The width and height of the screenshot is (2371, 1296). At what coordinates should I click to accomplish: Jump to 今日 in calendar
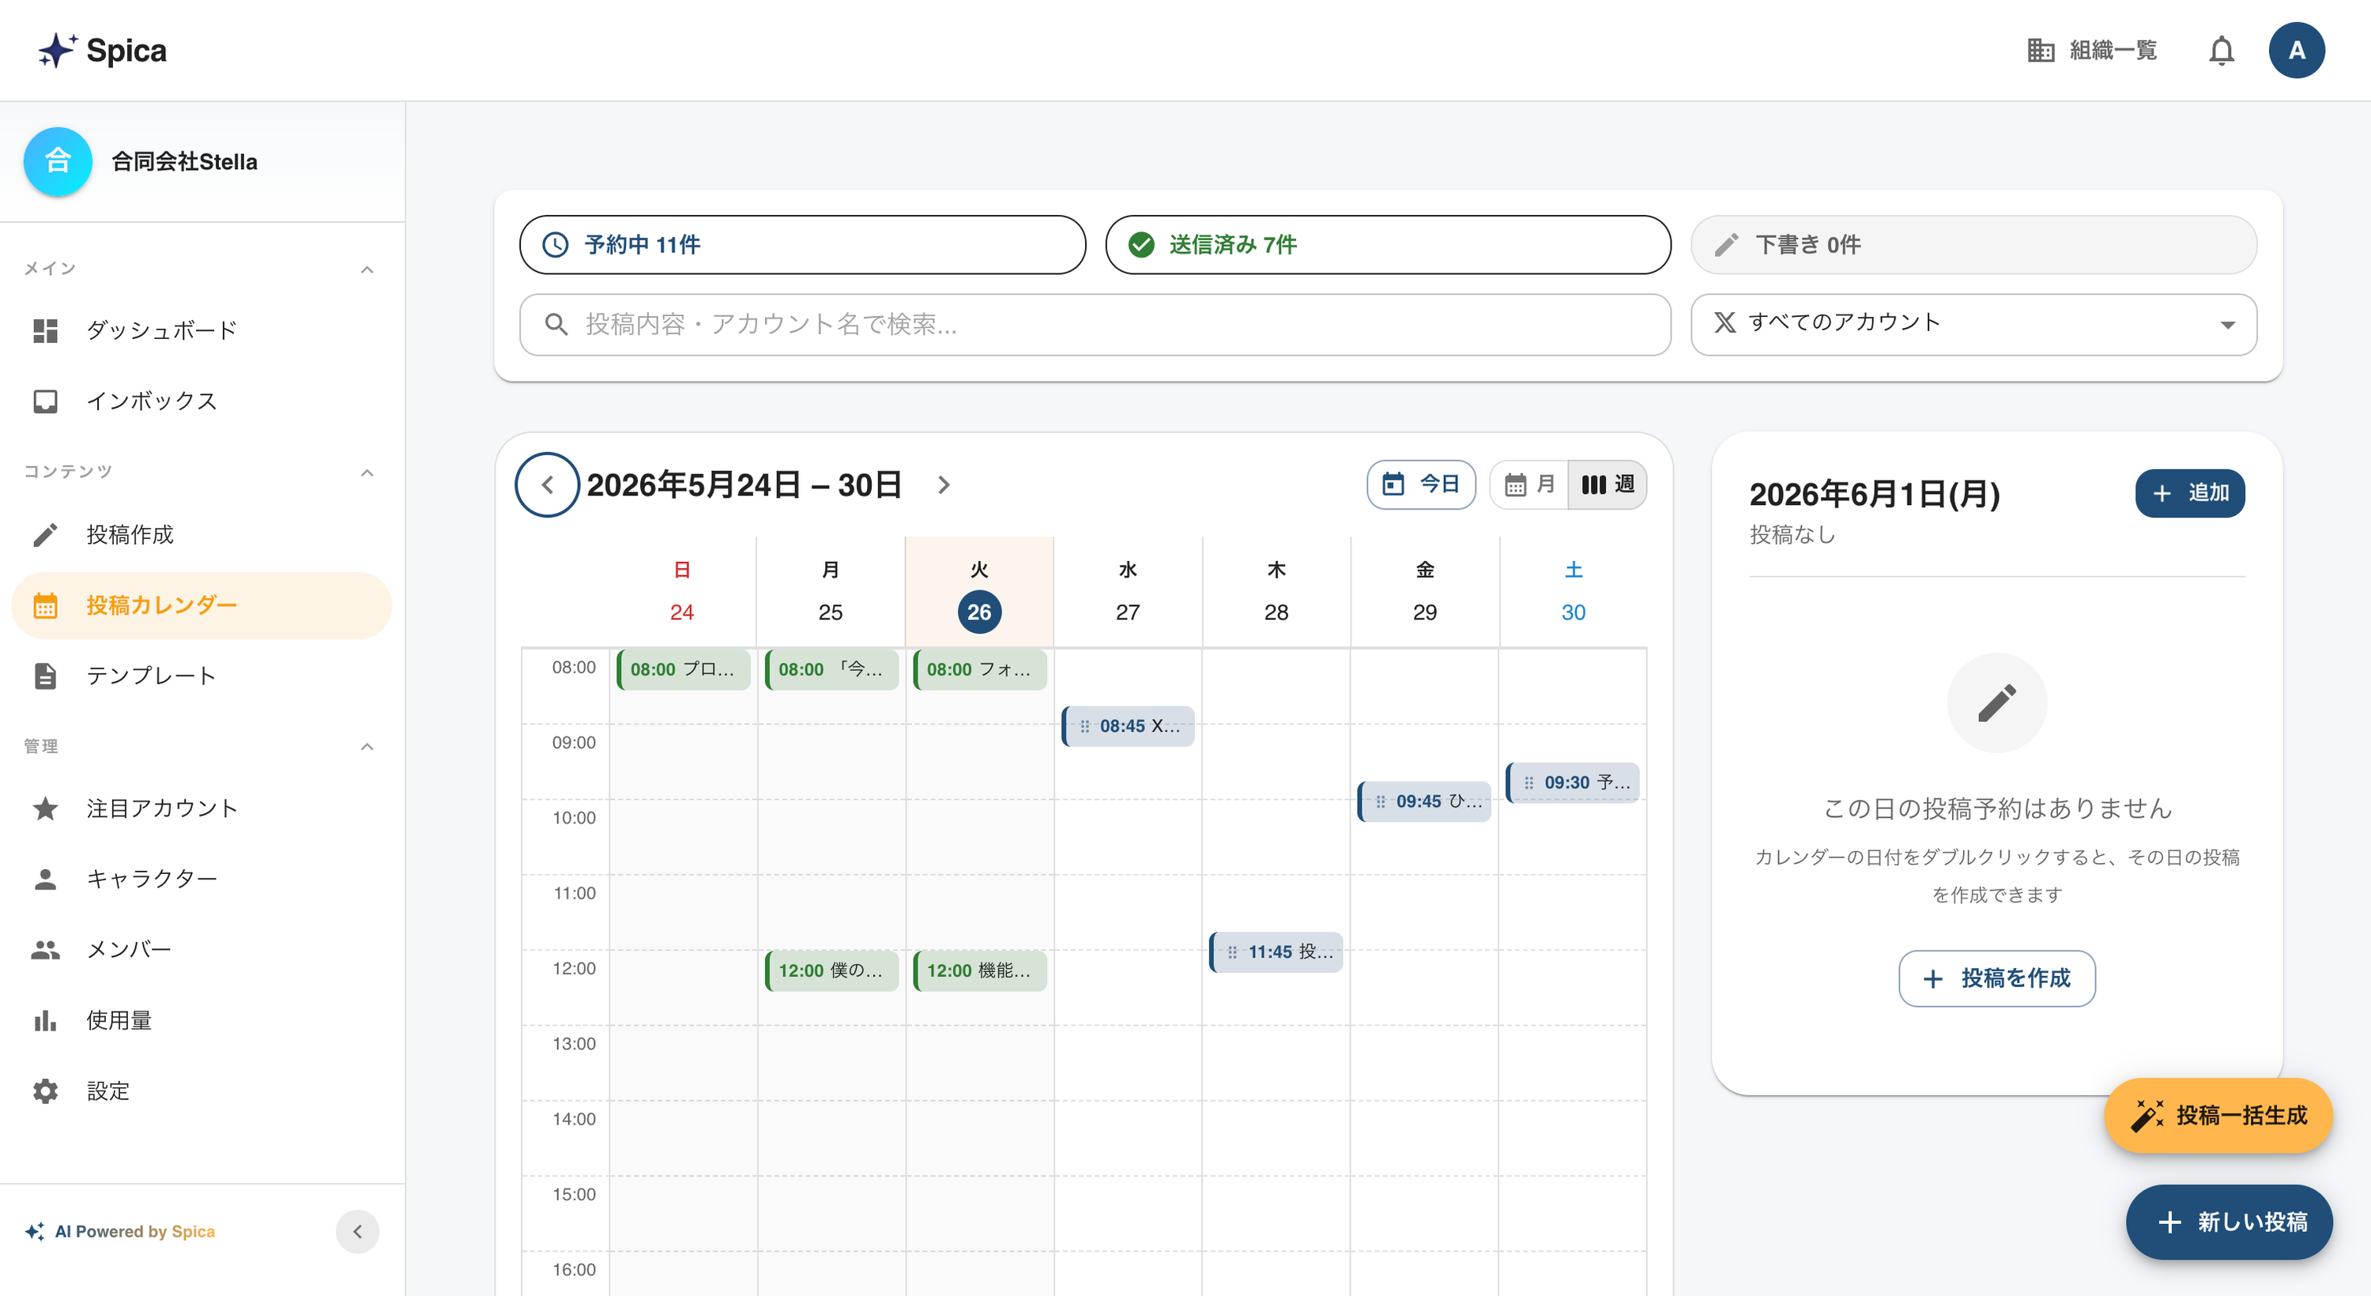coord(1421,484)
